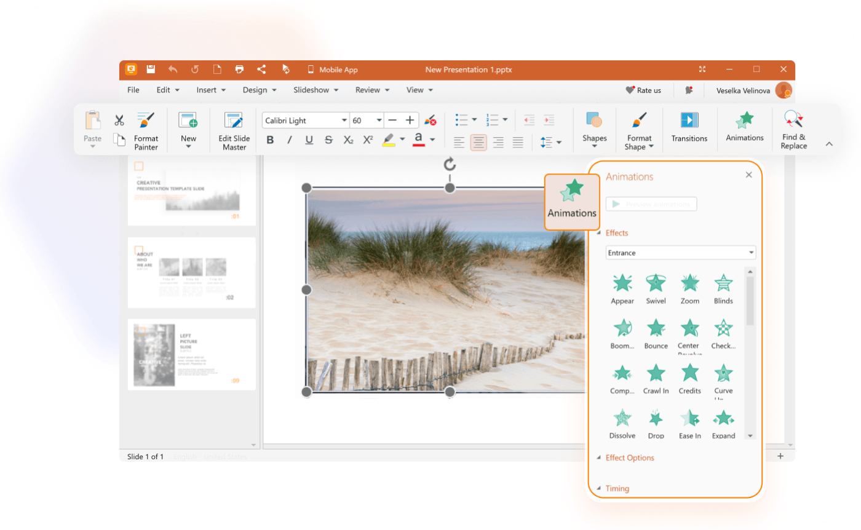Screen dimensions: 861x530
Task: Toggle Underline text formatting
Action: pos(309,140)
